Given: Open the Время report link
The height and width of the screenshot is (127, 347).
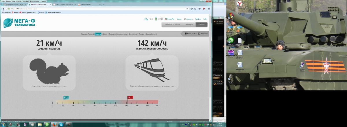Looking at the screenshot, I should pos(105,34).
